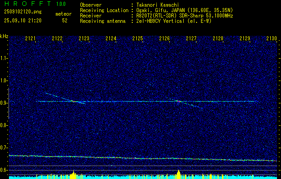Click the 2124 time axis label
Image resolution: width=281 pixels, height=179 pixels.
point(111,38)
